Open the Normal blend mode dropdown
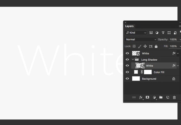 141,39
